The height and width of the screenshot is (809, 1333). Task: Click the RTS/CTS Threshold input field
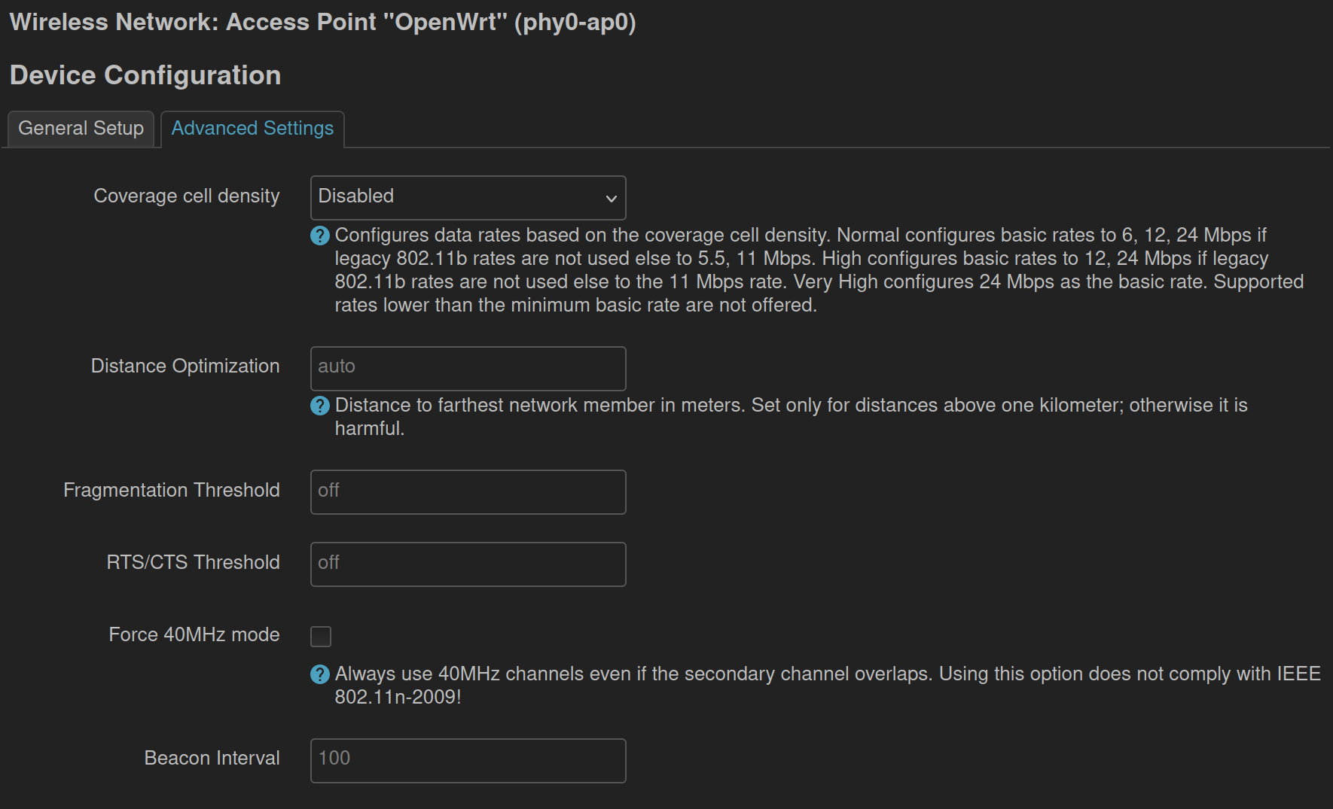click(468, 564)
